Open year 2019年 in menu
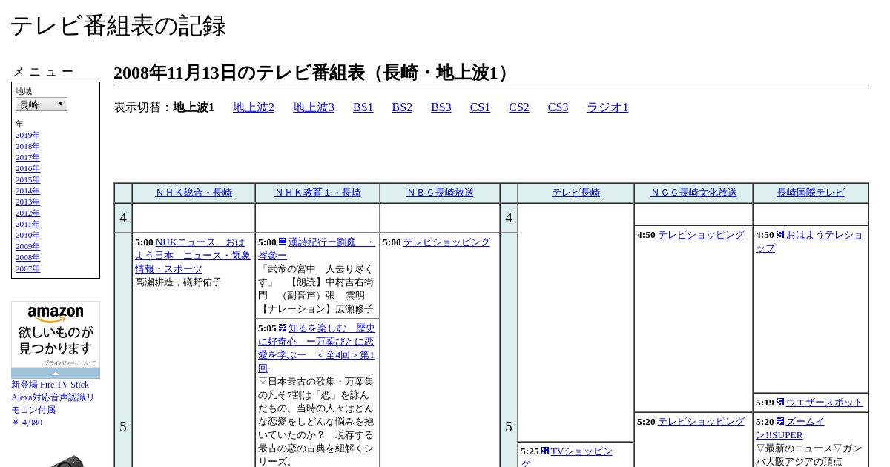Screen dimensions: 890x467 (27, 135)
